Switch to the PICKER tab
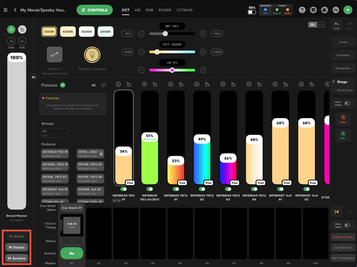This screenshot has height=267, width=357. 165,10
